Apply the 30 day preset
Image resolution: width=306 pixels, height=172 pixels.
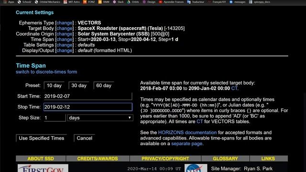point(79,86)
